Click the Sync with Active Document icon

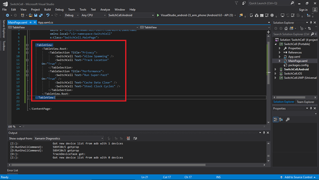[x=310, y=29]
